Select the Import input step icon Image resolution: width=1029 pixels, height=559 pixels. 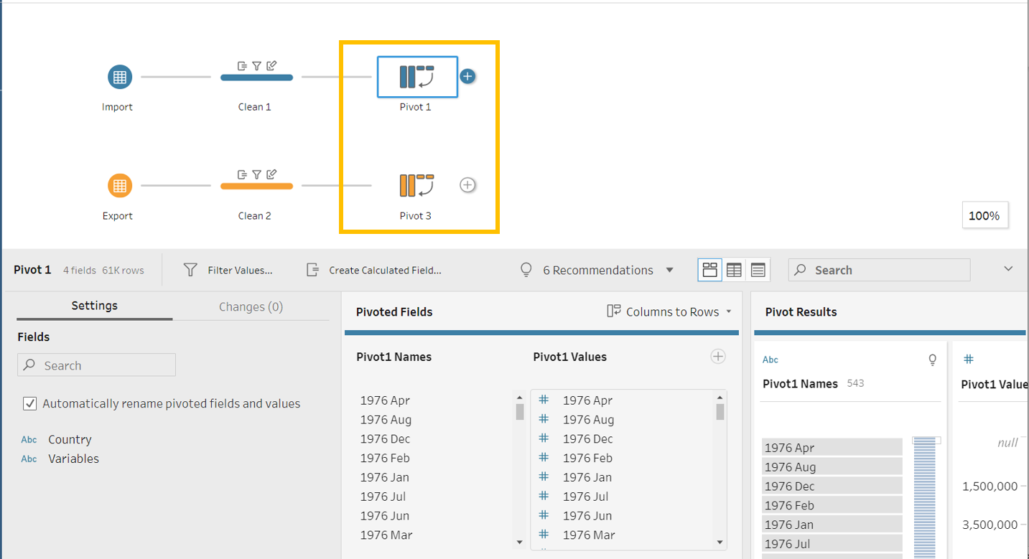(119, 77)
